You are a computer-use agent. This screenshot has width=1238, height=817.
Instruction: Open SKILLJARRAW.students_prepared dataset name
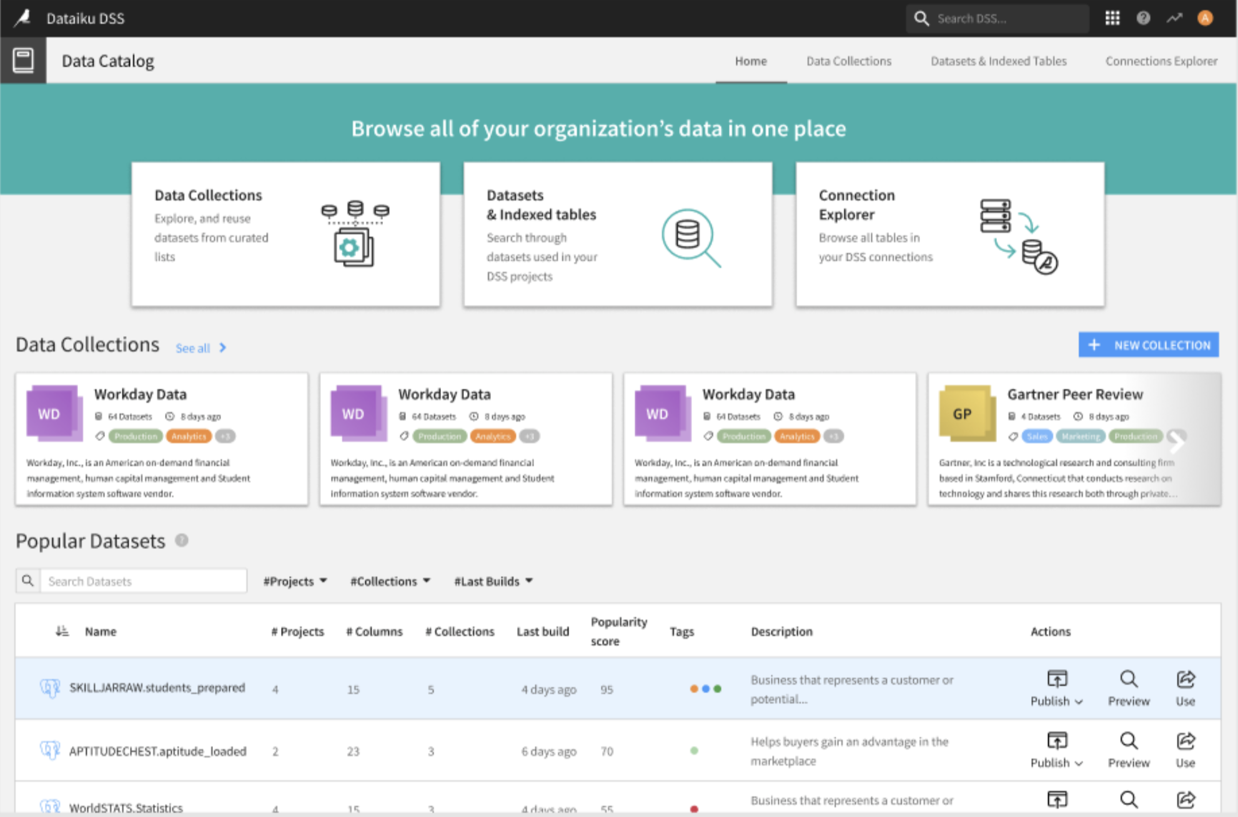pos(157,688)
